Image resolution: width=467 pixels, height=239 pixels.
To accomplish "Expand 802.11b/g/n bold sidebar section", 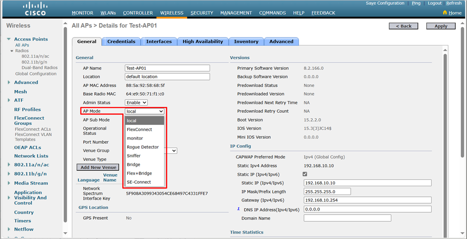I will (x=9, y=173).
